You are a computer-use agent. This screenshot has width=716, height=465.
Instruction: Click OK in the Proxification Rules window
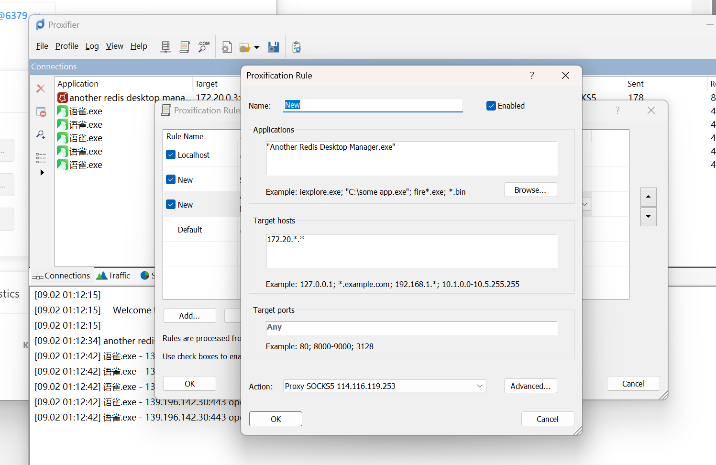point(189,384)
